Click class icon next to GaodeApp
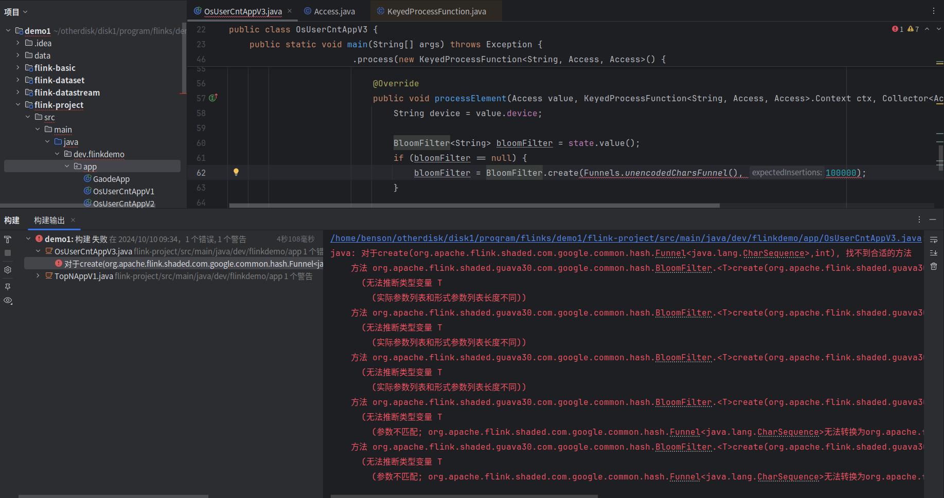944x498 pixels. coord(87,178)
